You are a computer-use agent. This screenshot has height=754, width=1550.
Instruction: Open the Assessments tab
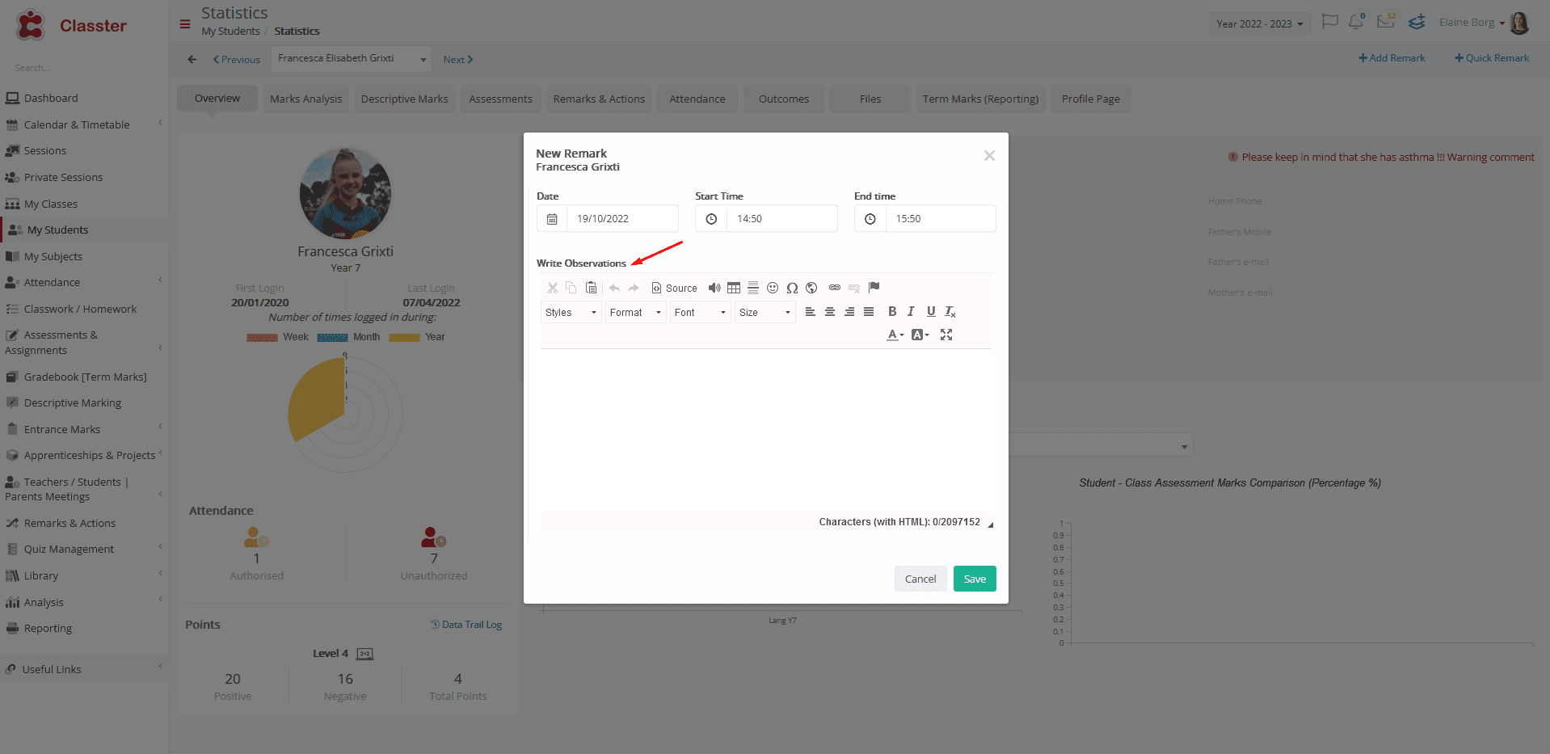pyautogui.click(x=500, y=99)
